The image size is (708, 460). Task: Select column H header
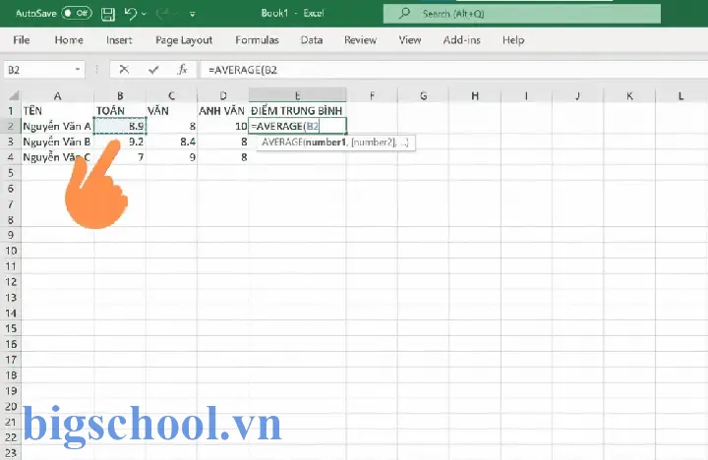tap(475, 95)
